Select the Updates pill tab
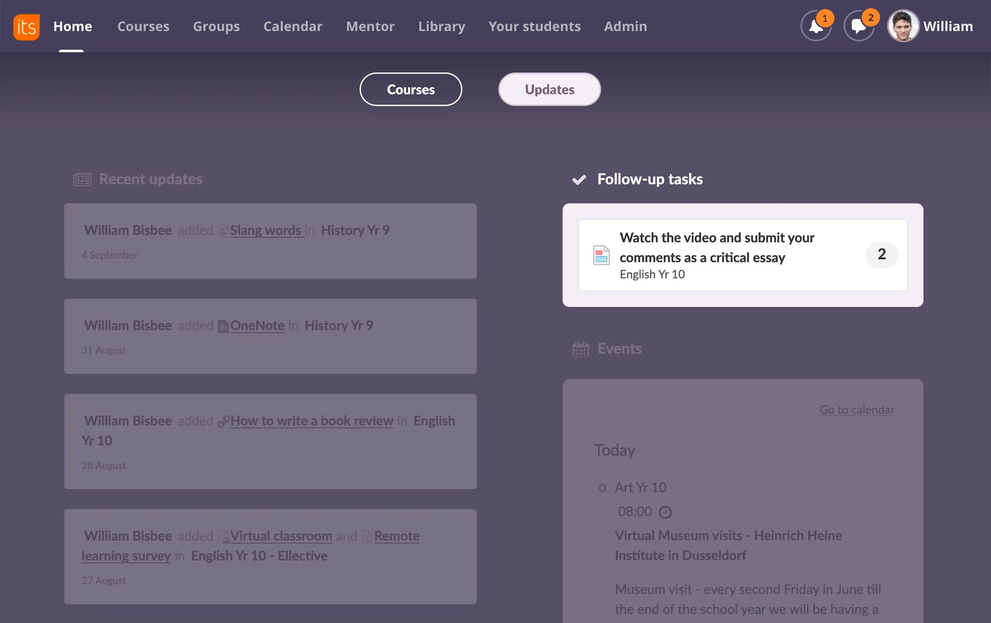Viewport: 991px width, 623px height. [549, 89]
